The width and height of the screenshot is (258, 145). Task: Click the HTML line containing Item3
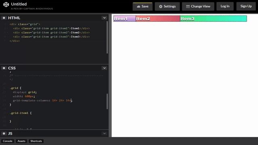pyautogui.click(x=51, y=37)
